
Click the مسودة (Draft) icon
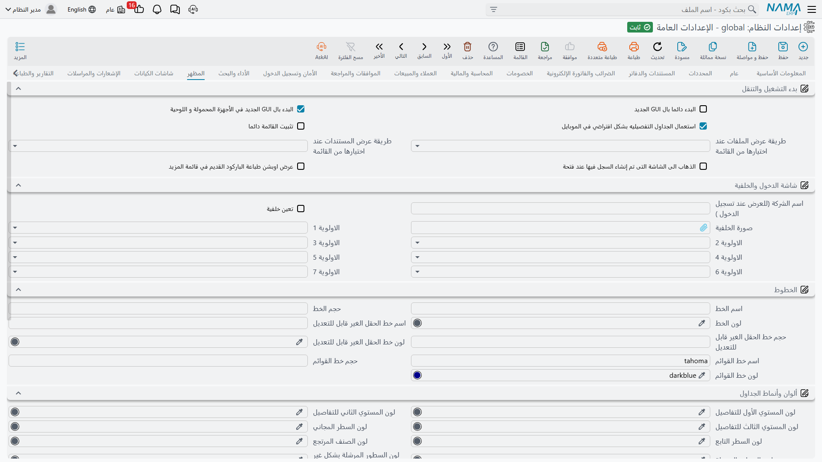[x=682, y=47]
